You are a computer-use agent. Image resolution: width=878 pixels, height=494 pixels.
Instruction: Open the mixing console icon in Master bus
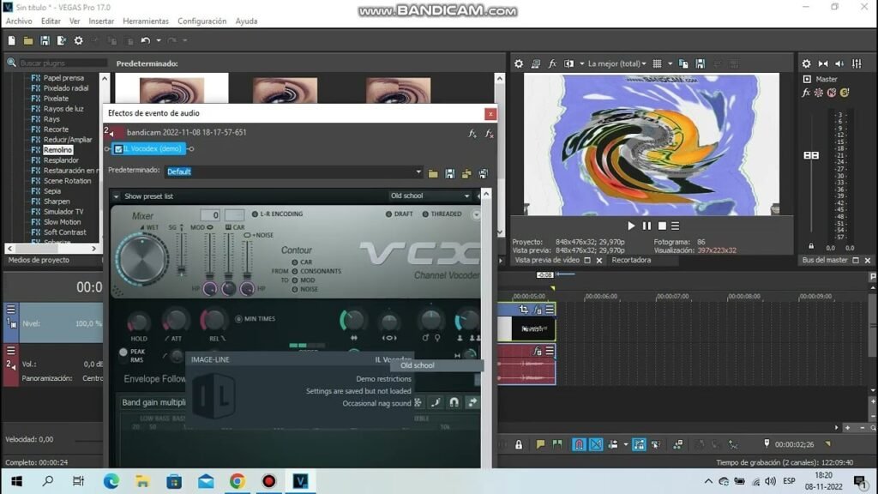(857, 63)
